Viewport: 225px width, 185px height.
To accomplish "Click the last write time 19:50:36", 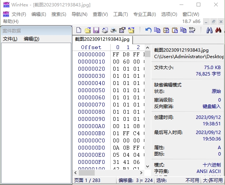I will pos(212,139).
